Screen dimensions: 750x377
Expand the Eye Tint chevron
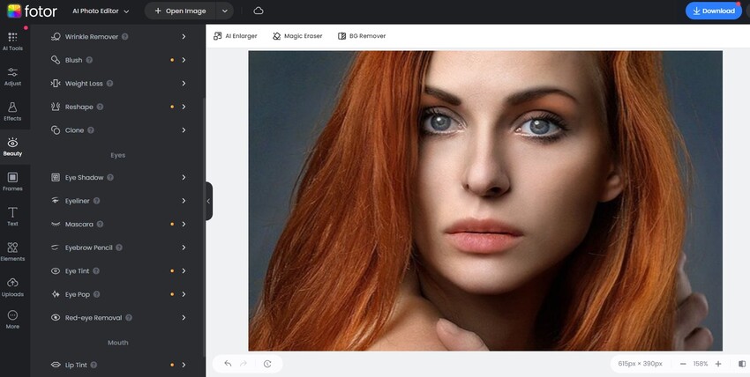184,271
